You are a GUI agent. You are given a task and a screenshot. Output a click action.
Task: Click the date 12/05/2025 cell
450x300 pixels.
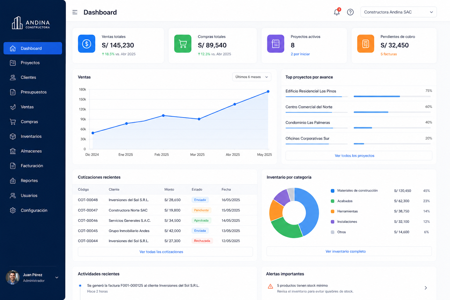(231, 241)
